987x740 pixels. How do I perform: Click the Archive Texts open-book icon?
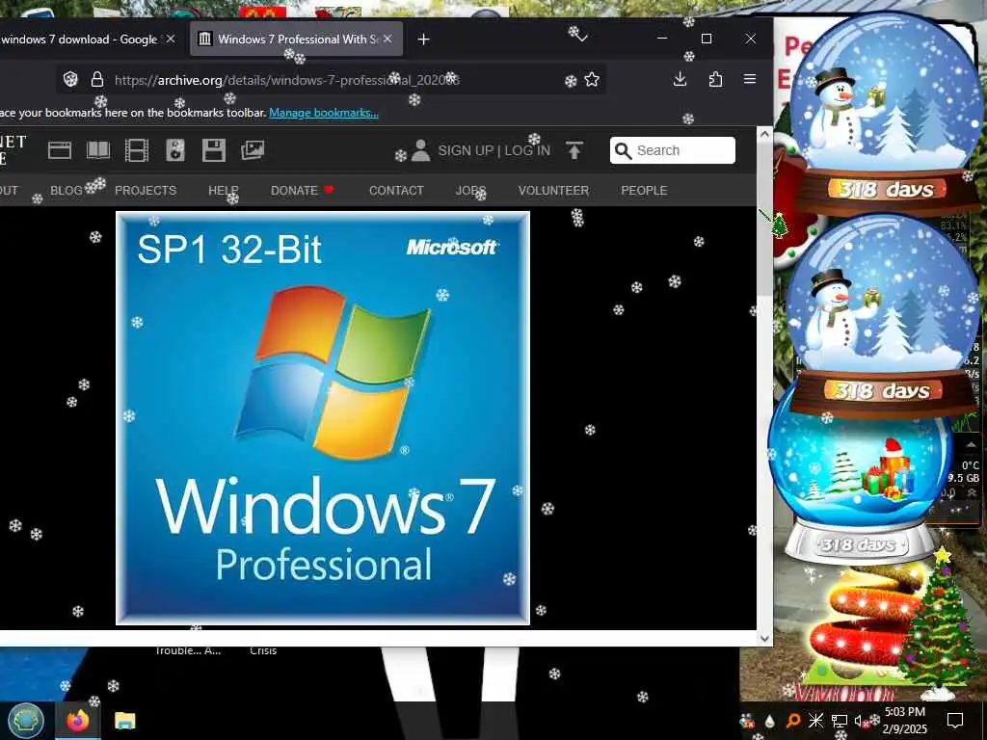click(98, 150)
